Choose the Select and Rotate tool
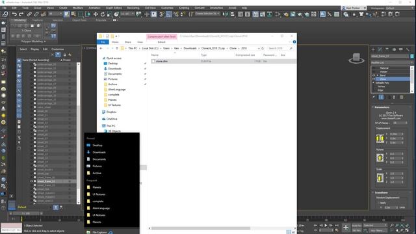 (103, 14)
